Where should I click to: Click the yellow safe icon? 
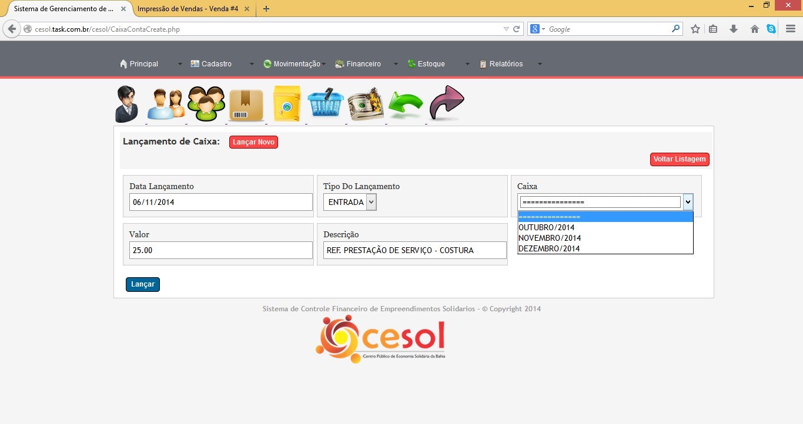[x=286, y=104]
